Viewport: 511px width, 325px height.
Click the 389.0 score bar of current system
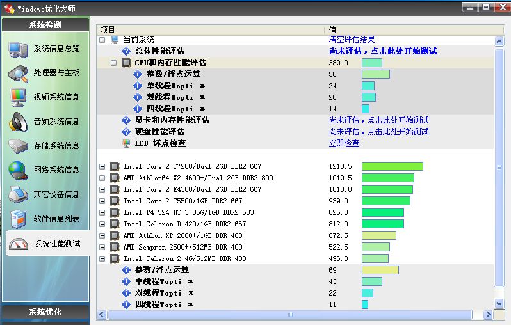372,63
